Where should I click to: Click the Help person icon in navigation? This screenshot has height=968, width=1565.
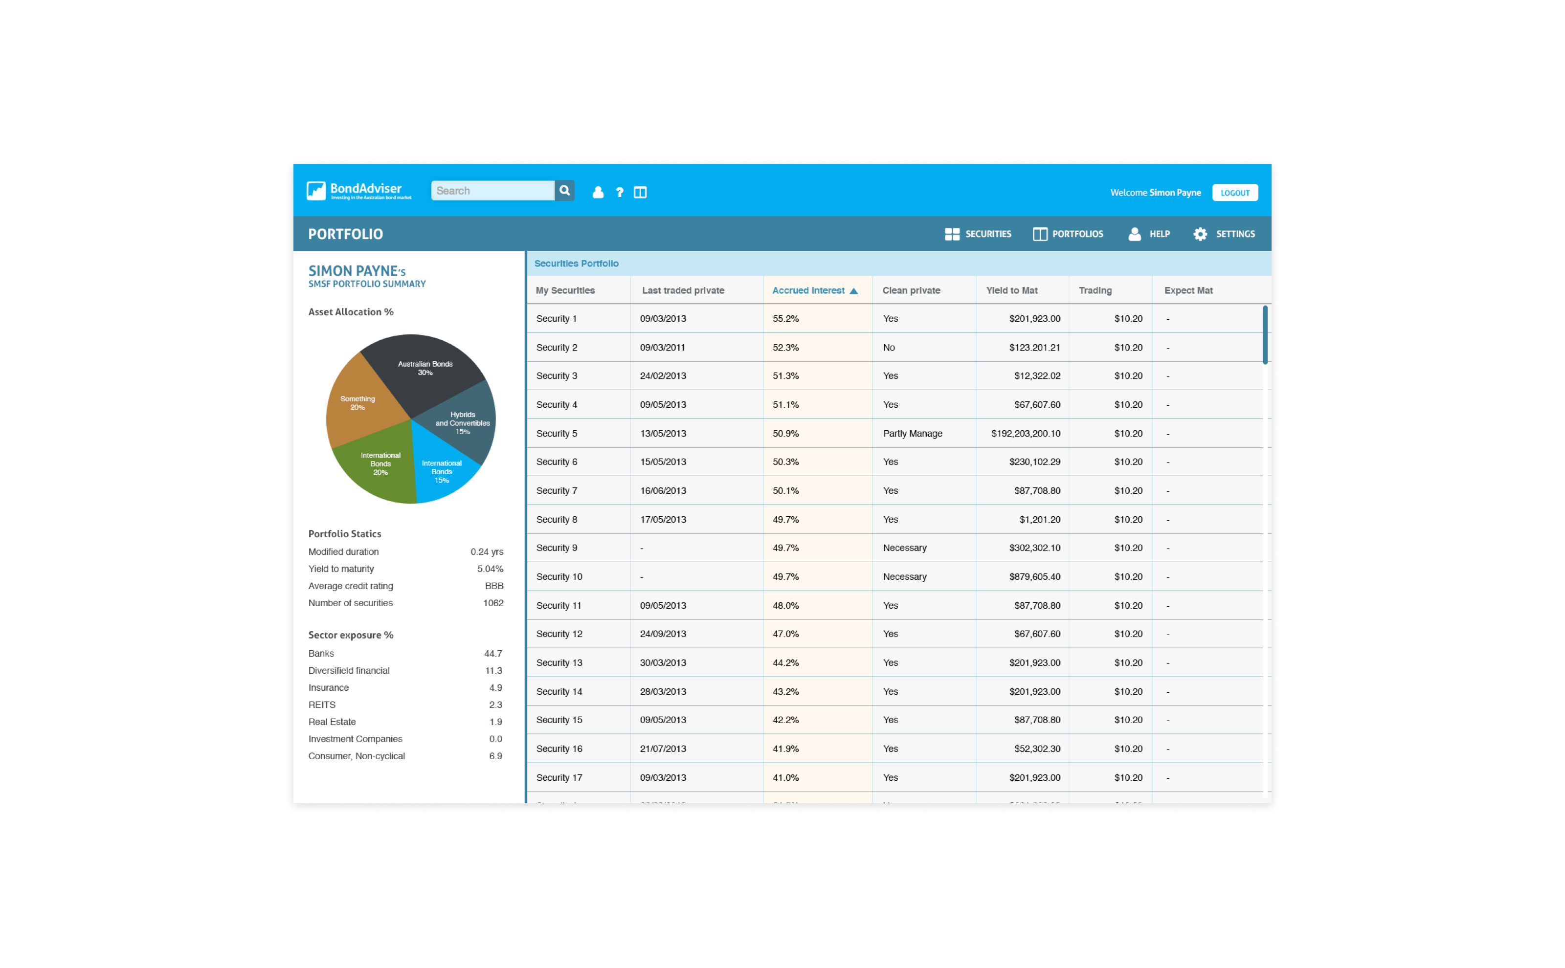[x=1134, y=234]
